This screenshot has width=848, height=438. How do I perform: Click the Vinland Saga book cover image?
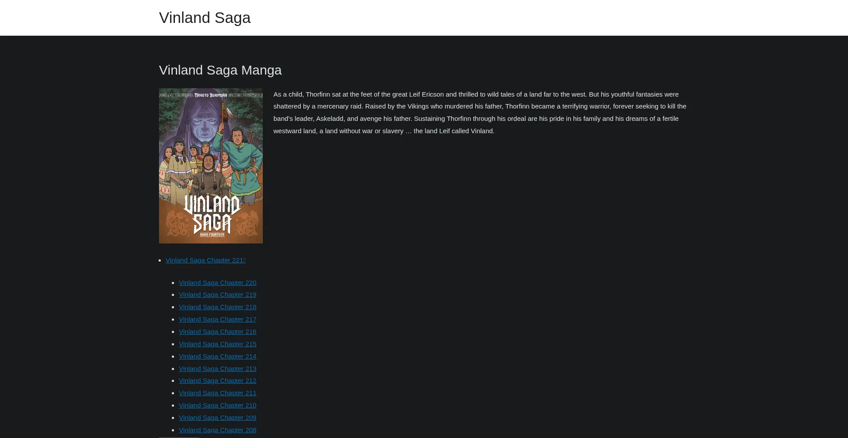211,166
